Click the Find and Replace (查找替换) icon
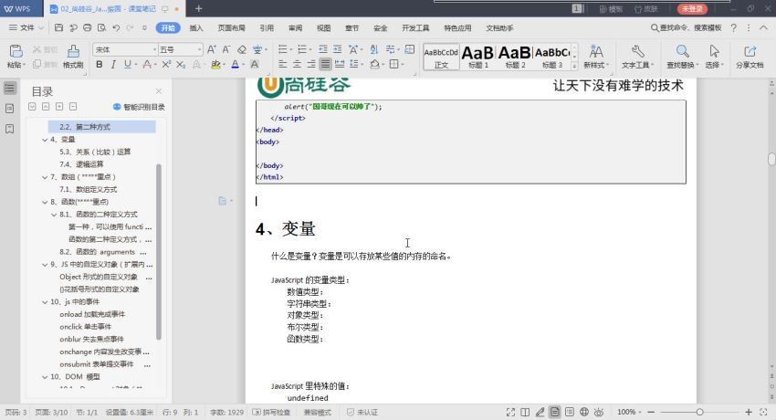Image resolution: width=776 pixels, height=420 pixels. pyautogui.click(x=683, y=51)
